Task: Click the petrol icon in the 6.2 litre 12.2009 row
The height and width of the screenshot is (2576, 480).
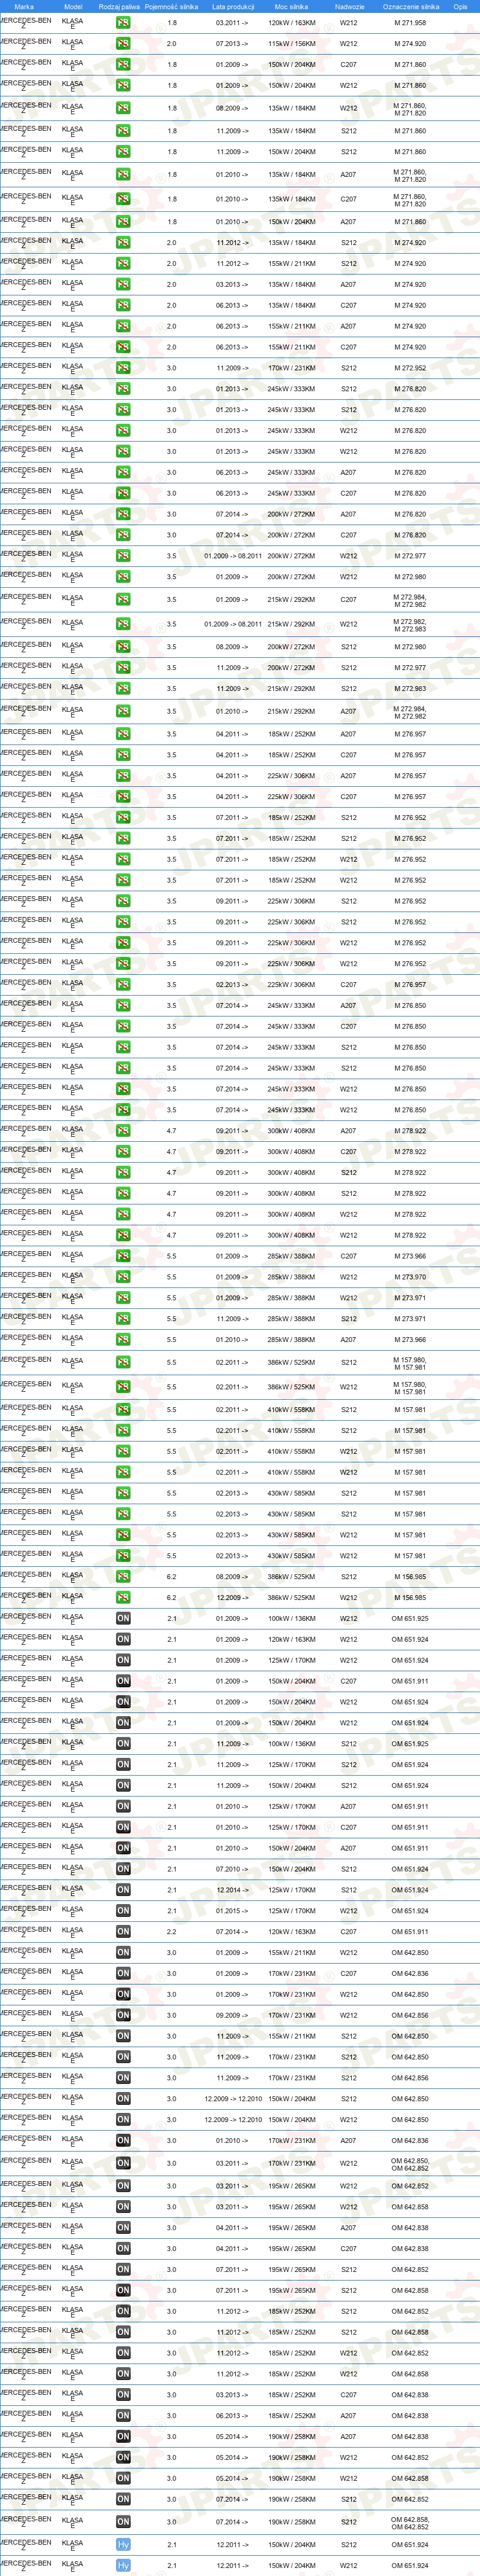Action: coord(123,1598)
